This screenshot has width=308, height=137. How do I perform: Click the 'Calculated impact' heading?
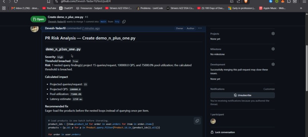click(57, 77)
